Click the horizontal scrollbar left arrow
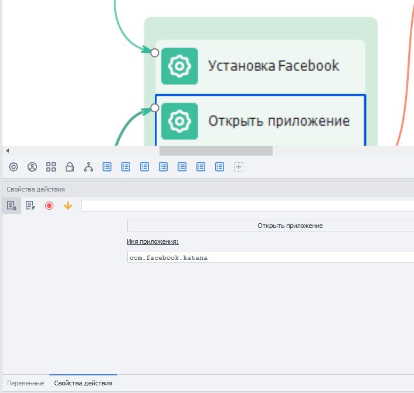 pyautogui.click(x=8, y=151)
